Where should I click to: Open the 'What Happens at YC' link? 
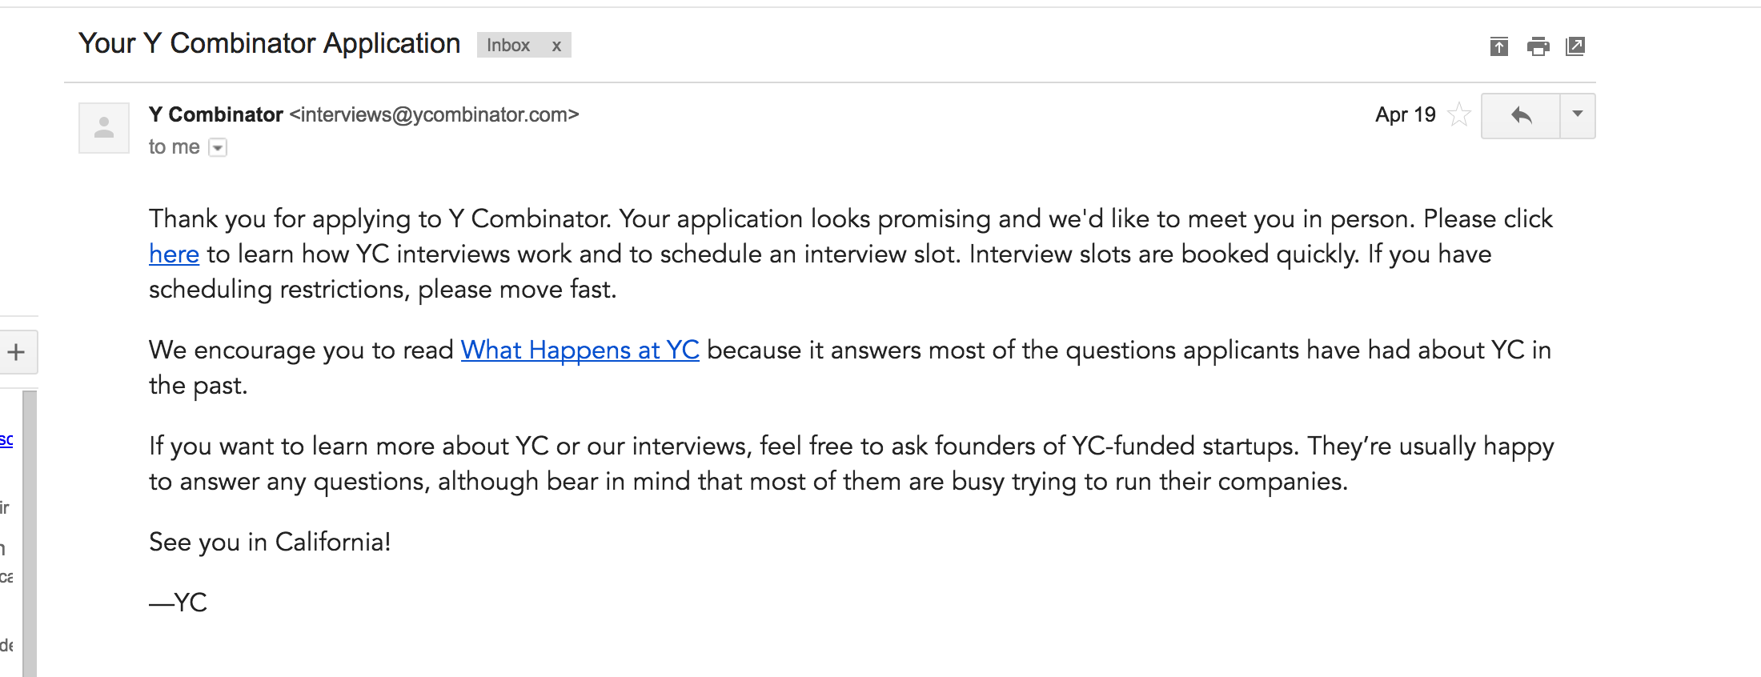point(580,351)
